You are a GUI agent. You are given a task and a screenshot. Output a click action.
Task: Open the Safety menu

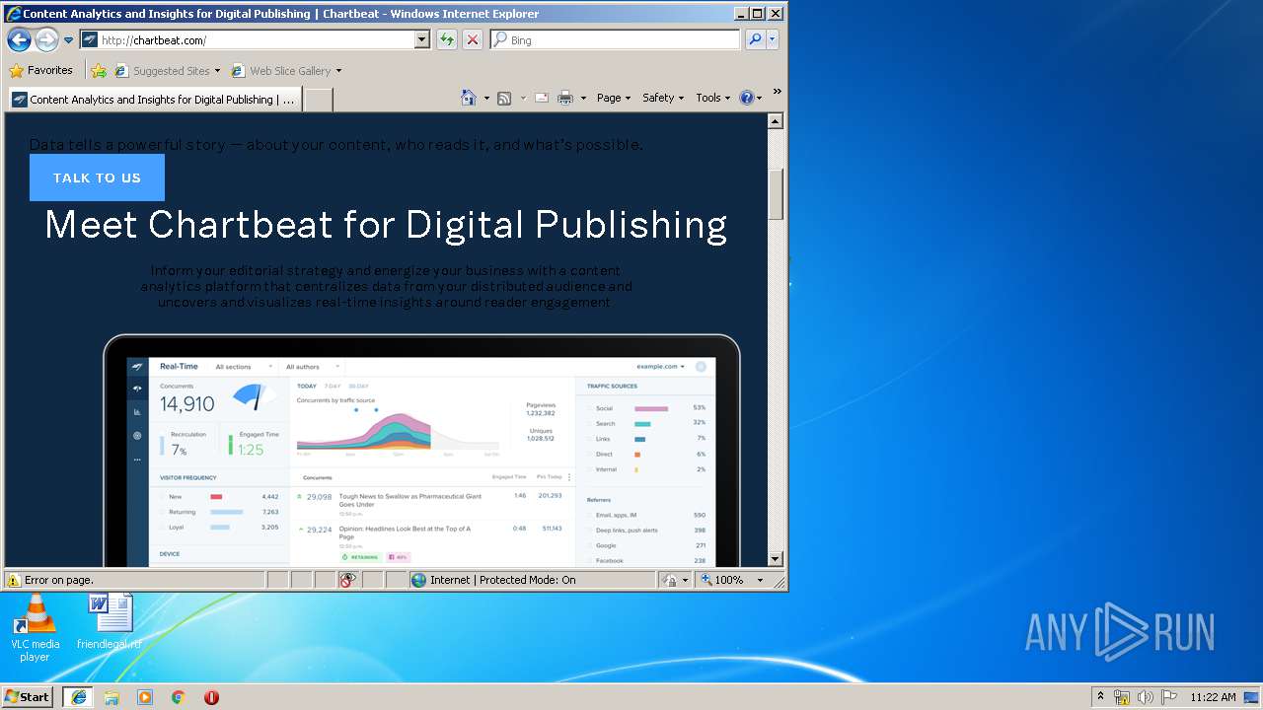point(663,98)
